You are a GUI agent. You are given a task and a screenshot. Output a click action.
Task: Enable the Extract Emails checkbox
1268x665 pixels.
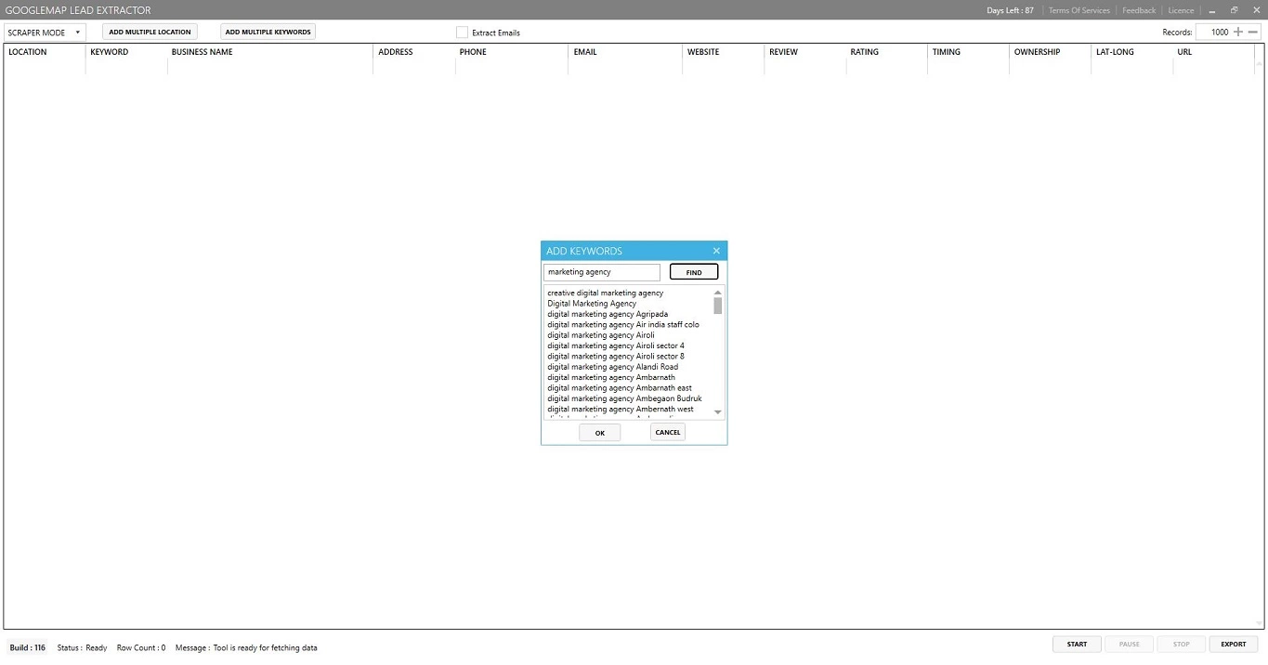pos(462,33)
